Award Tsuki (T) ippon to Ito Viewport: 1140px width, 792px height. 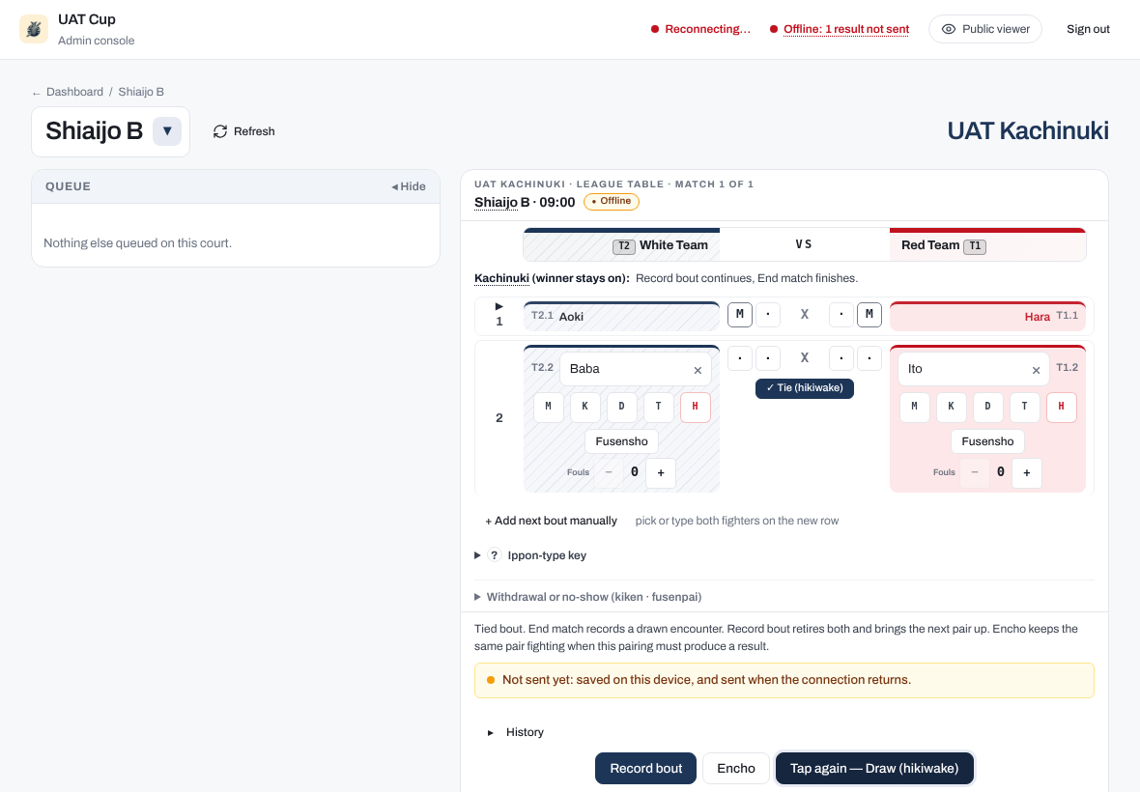1024,407
